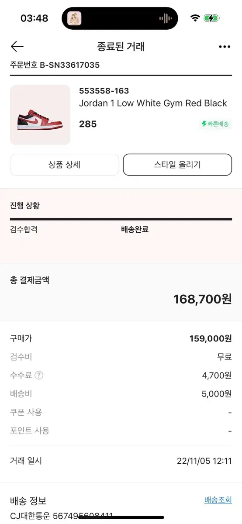Tap the 검수합격 status step
This screenshot has height=524, width=242.
click(x=24, y=229)
